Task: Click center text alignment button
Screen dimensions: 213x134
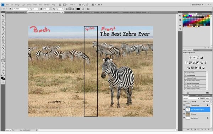Action: tap(70, 9)
